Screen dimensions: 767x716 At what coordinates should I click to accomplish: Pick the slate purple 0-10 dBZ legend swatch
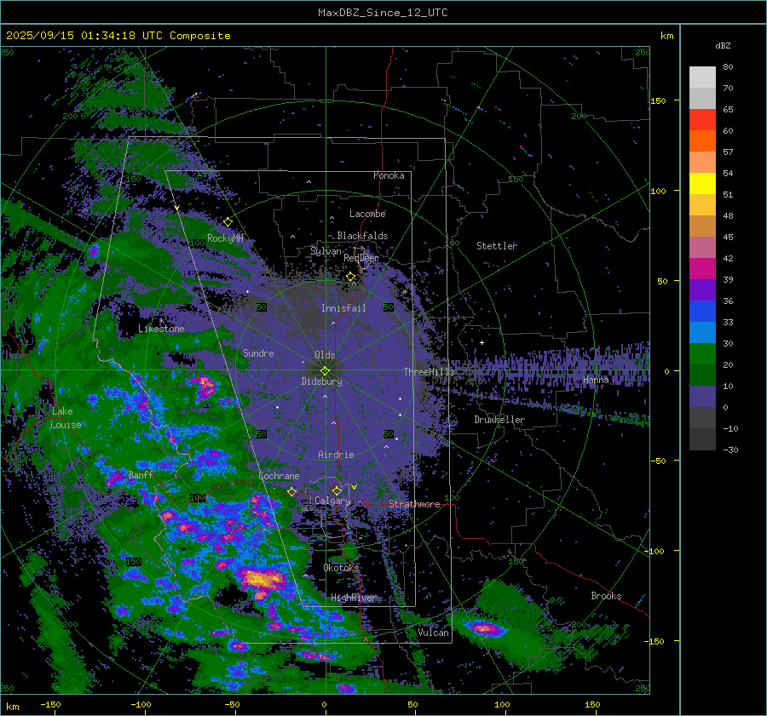tap(702, 397)
